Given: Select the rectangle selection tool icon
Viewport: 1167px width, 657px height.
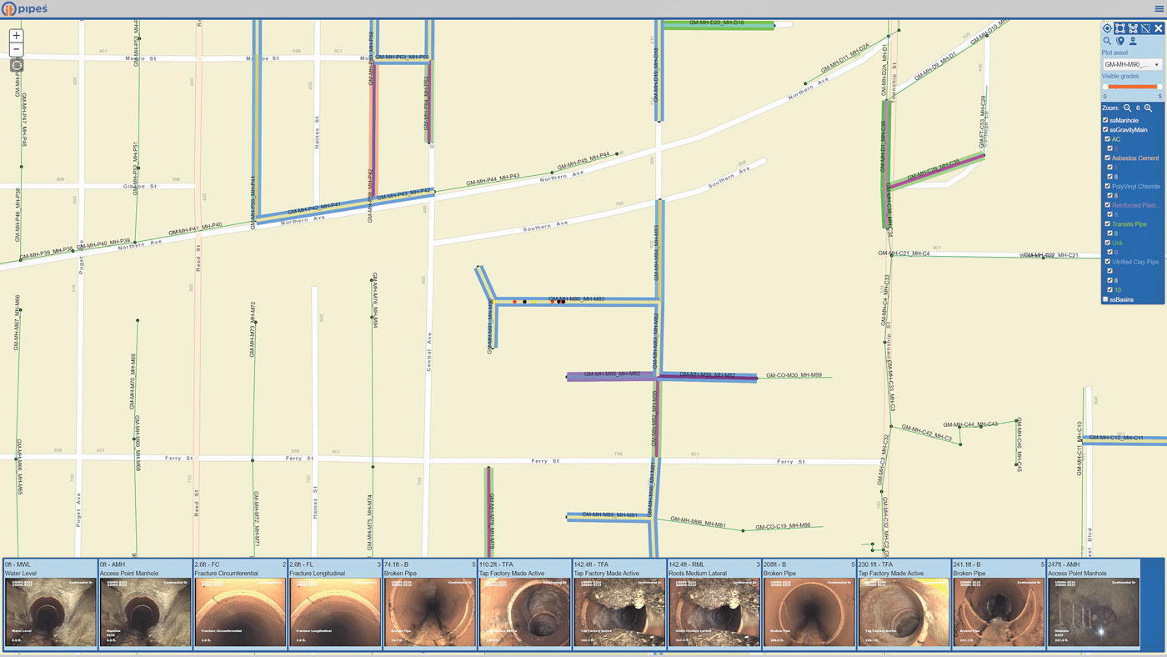Looking at the screenshot, I should click(x=1120, y=28).
